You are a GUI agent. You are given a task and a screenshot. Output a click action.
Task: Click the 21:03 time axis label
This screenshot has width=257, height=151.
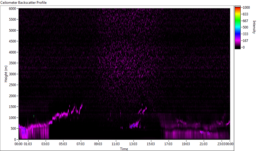point(203,144)
